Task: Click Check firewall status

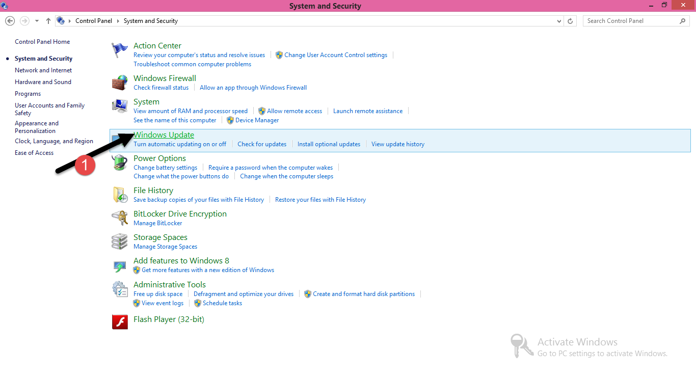Action: (x=161, y=88)
